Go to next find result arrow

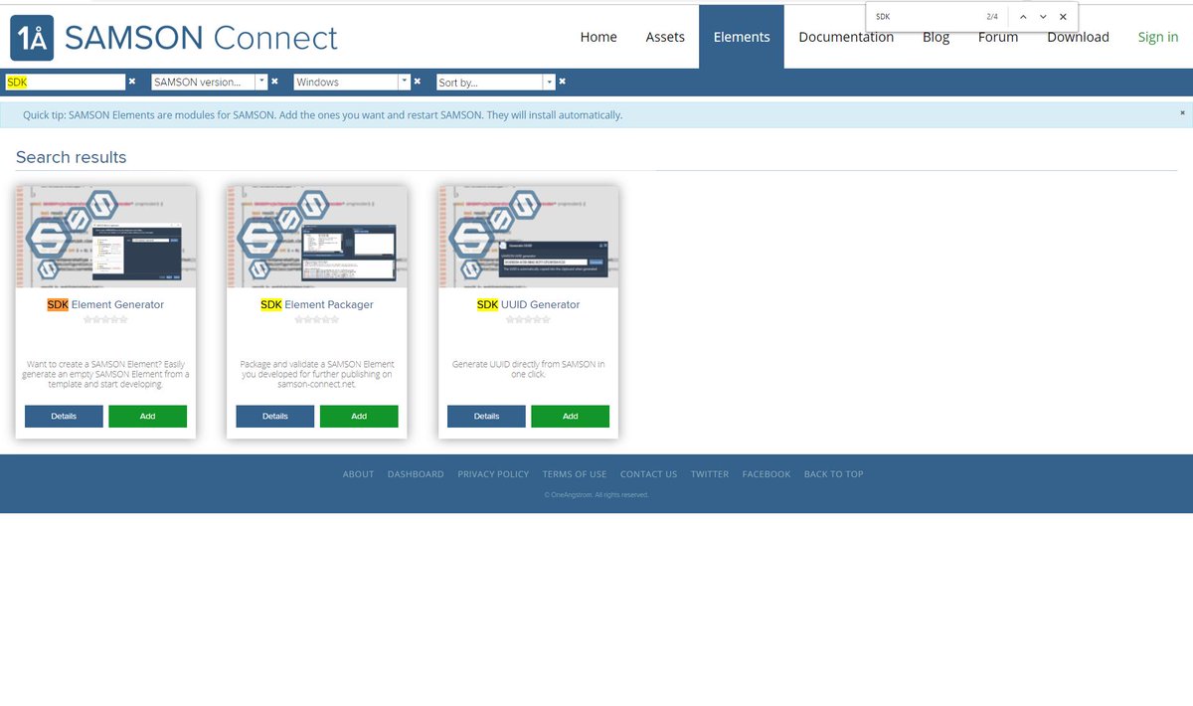1043,17
